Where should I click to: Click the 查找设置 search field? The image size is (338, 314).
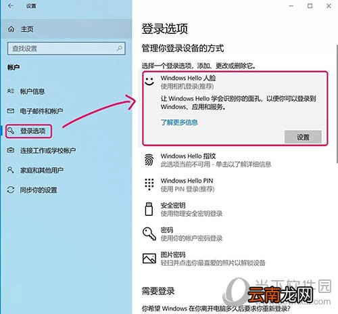coord(66,48)
